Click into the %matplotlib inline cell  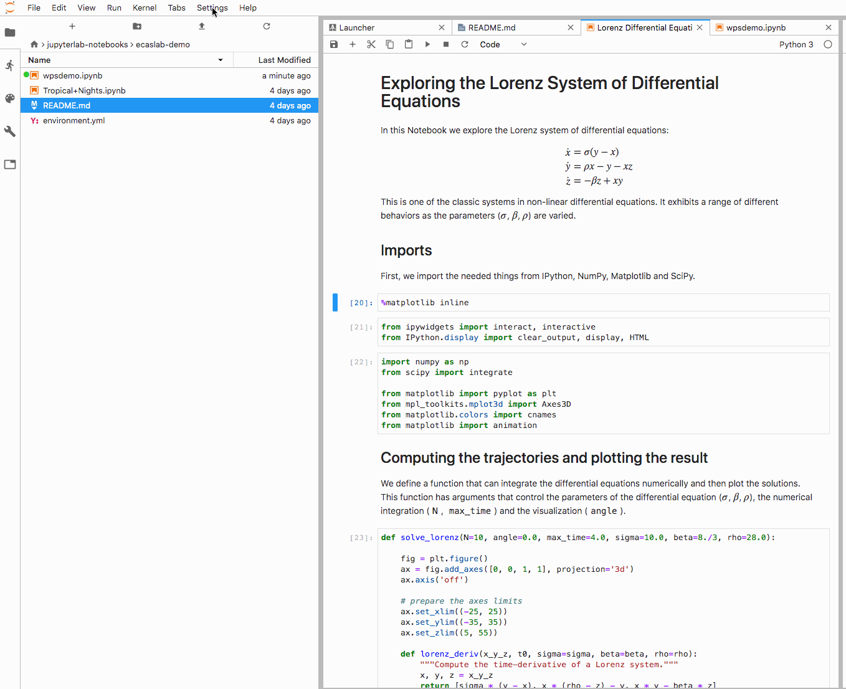point(604,302)
